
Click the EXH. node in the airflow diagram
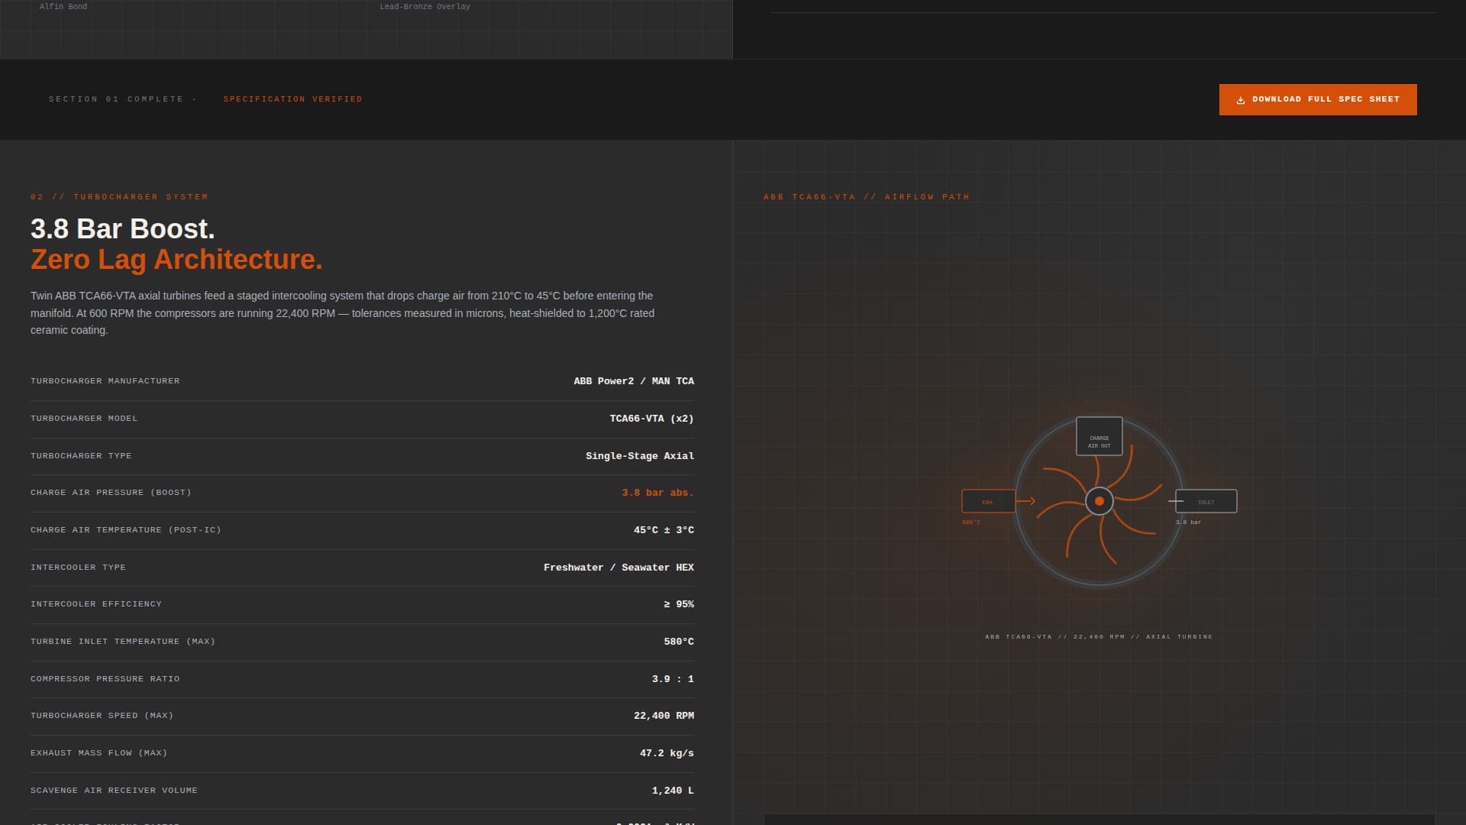tap(989, 502)
